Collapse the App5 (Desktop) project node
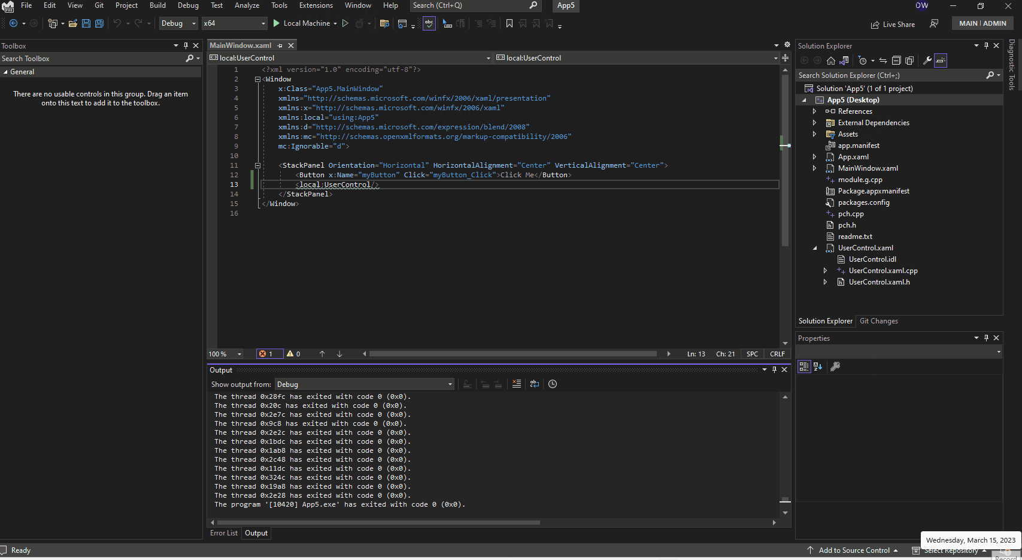This screenshot has width=1022, height=560. pyautogui.click(x=804, y=99)
